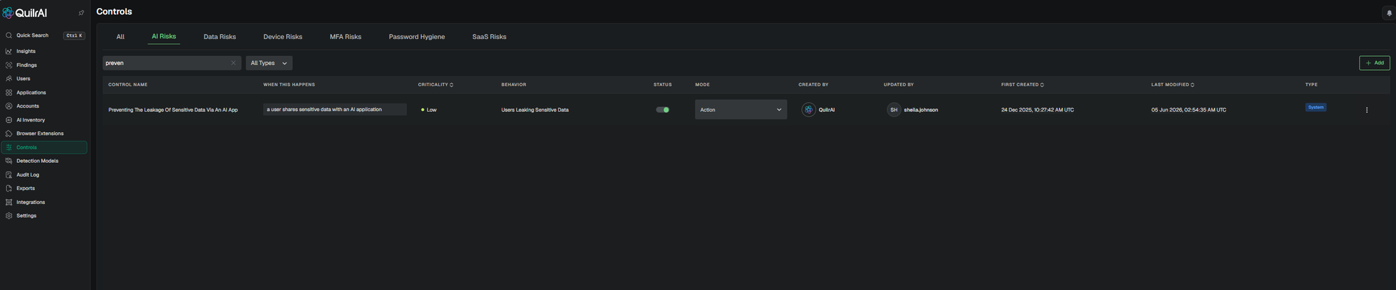The image size is (1396, 290).
Task: Sort by Last Modified column
Action: click(1173, 85)
